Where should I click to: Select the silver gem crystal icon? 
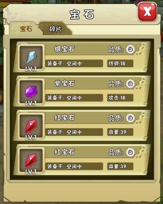coord(31,57)
